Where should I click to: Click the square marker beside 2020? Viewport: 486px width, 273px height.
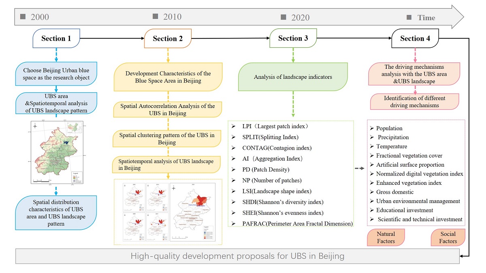click(x=283, y=17)
